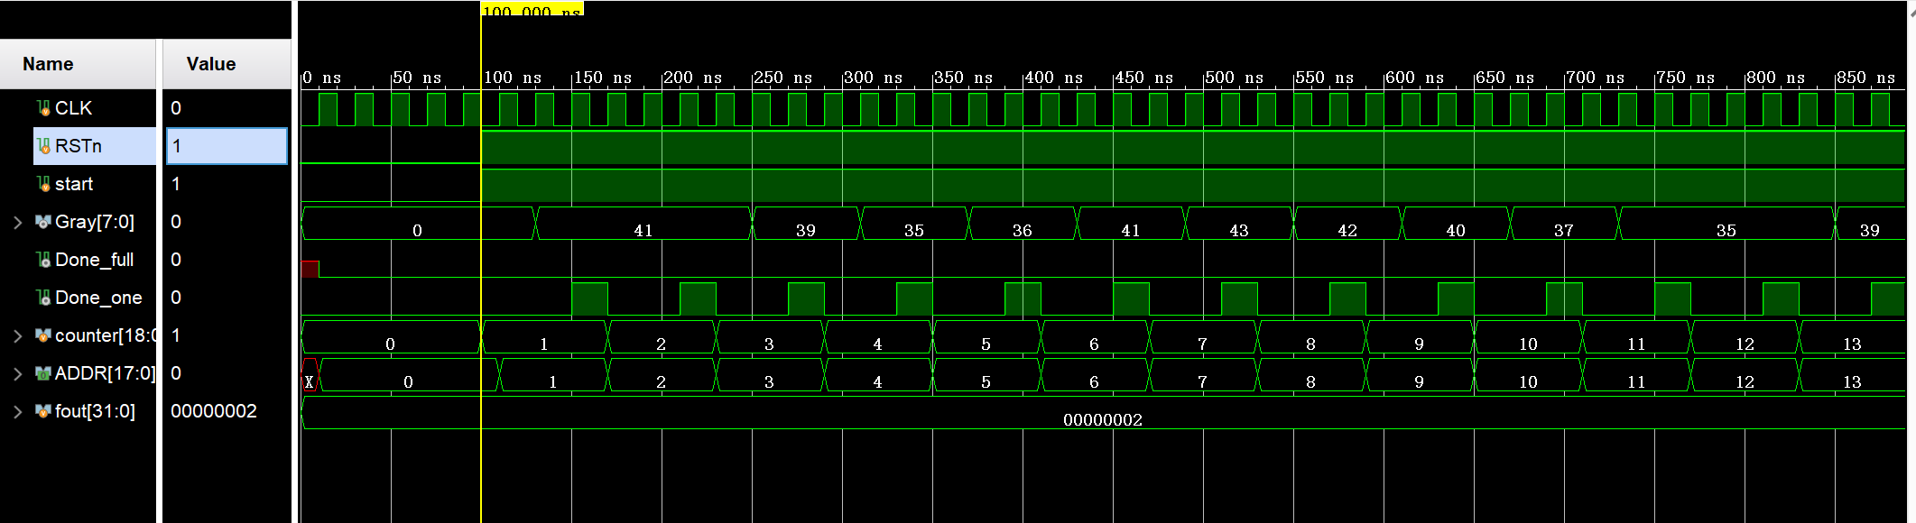
Task: Click Gray waveform segment valued 43
Action: tap(1239, 224)
